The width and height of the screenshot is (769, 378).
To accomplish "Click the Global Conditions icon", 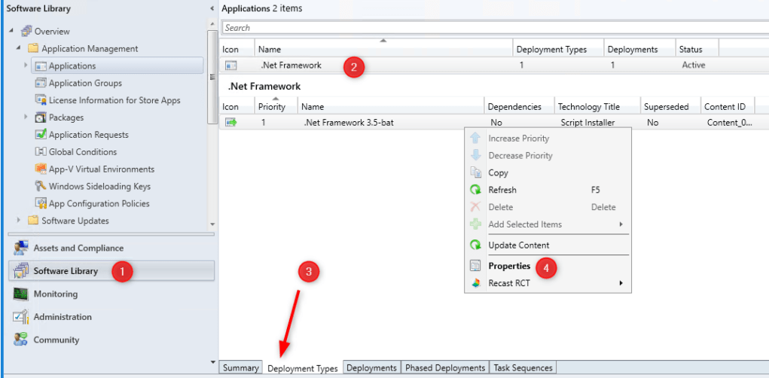I will 41,152.
